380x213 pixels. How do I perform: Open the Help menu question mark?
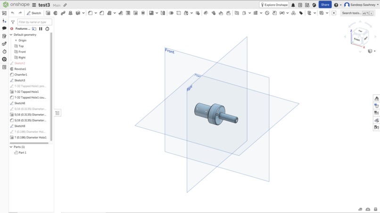click(336, 5)
